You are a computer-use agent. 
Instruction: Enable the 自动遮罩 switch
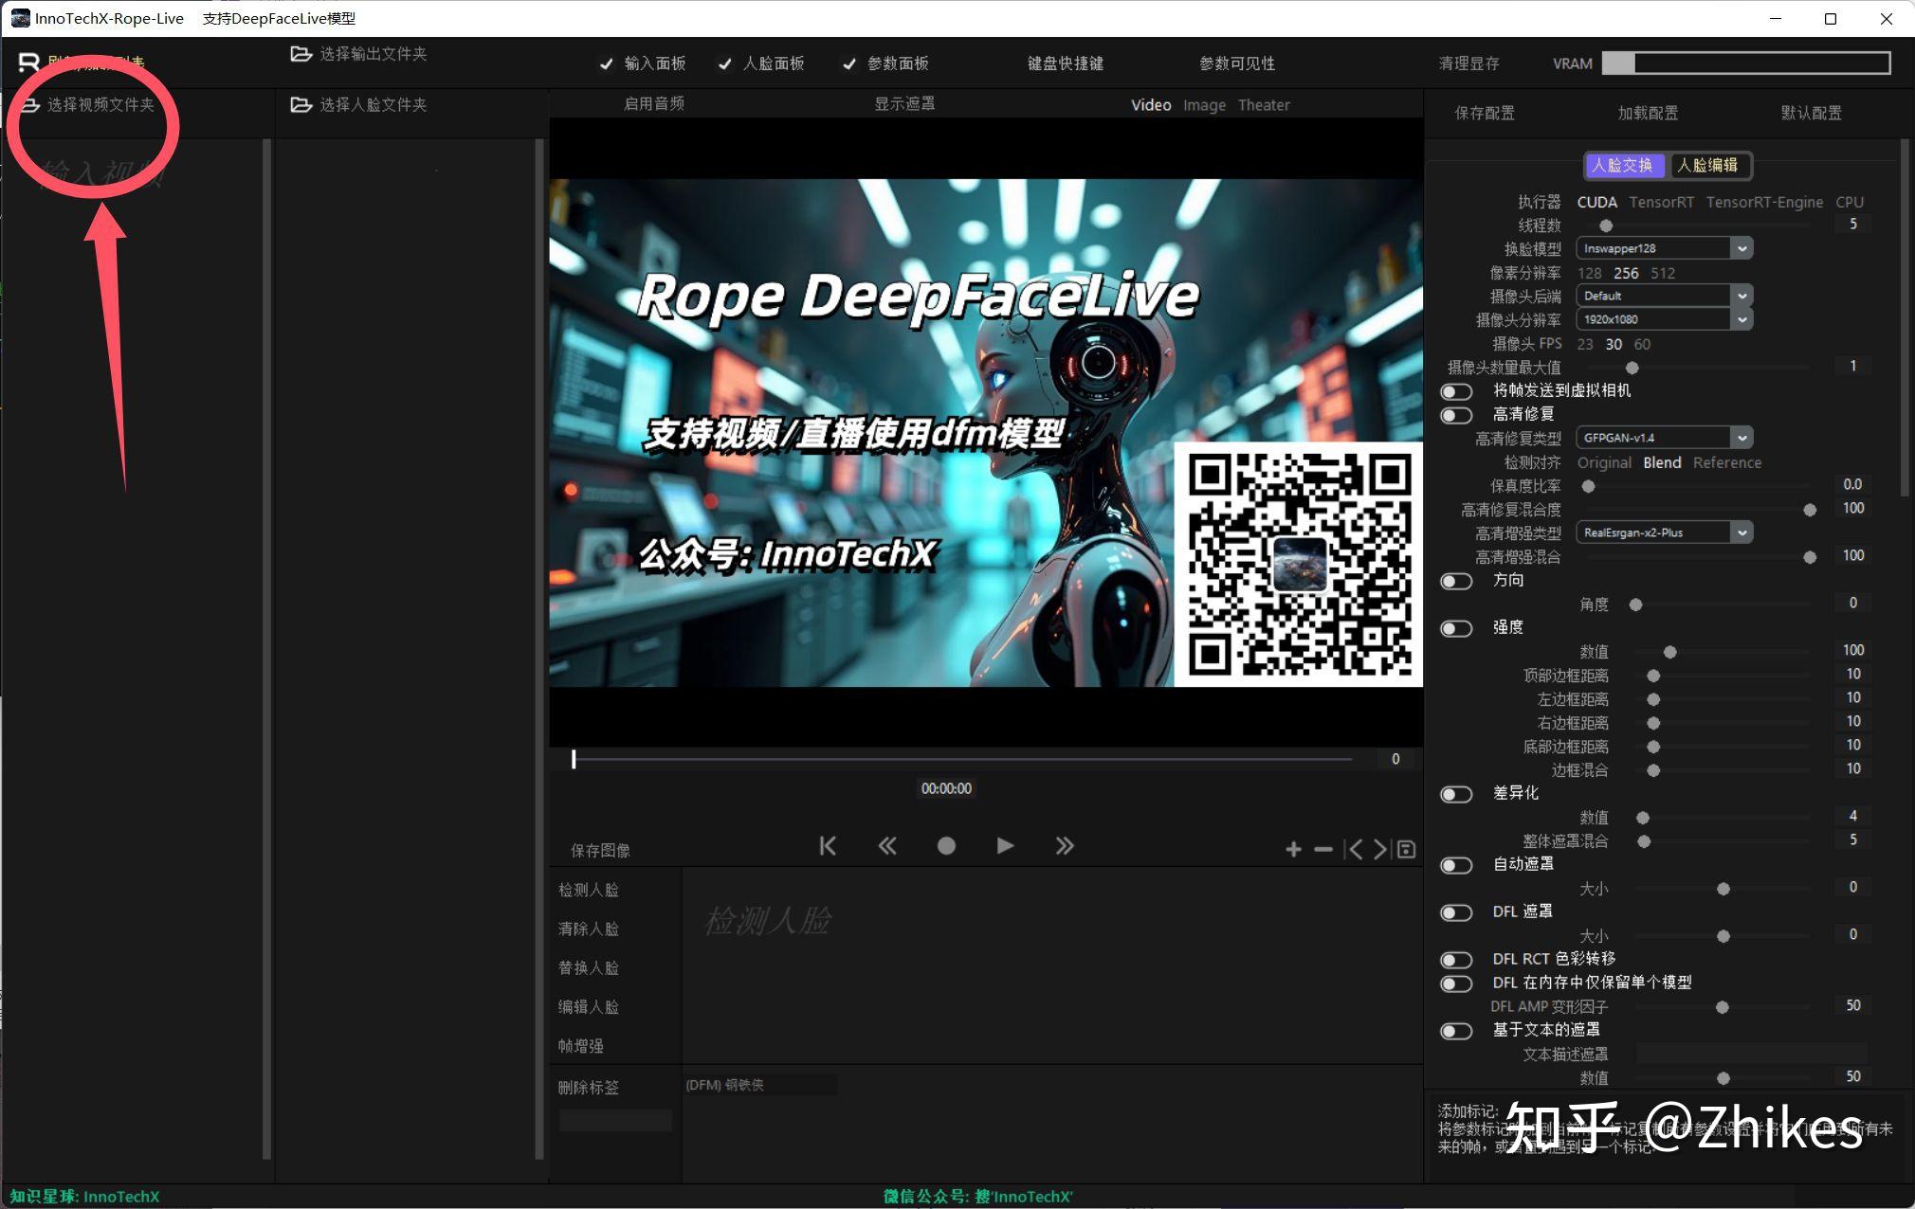pos(1456,865)
